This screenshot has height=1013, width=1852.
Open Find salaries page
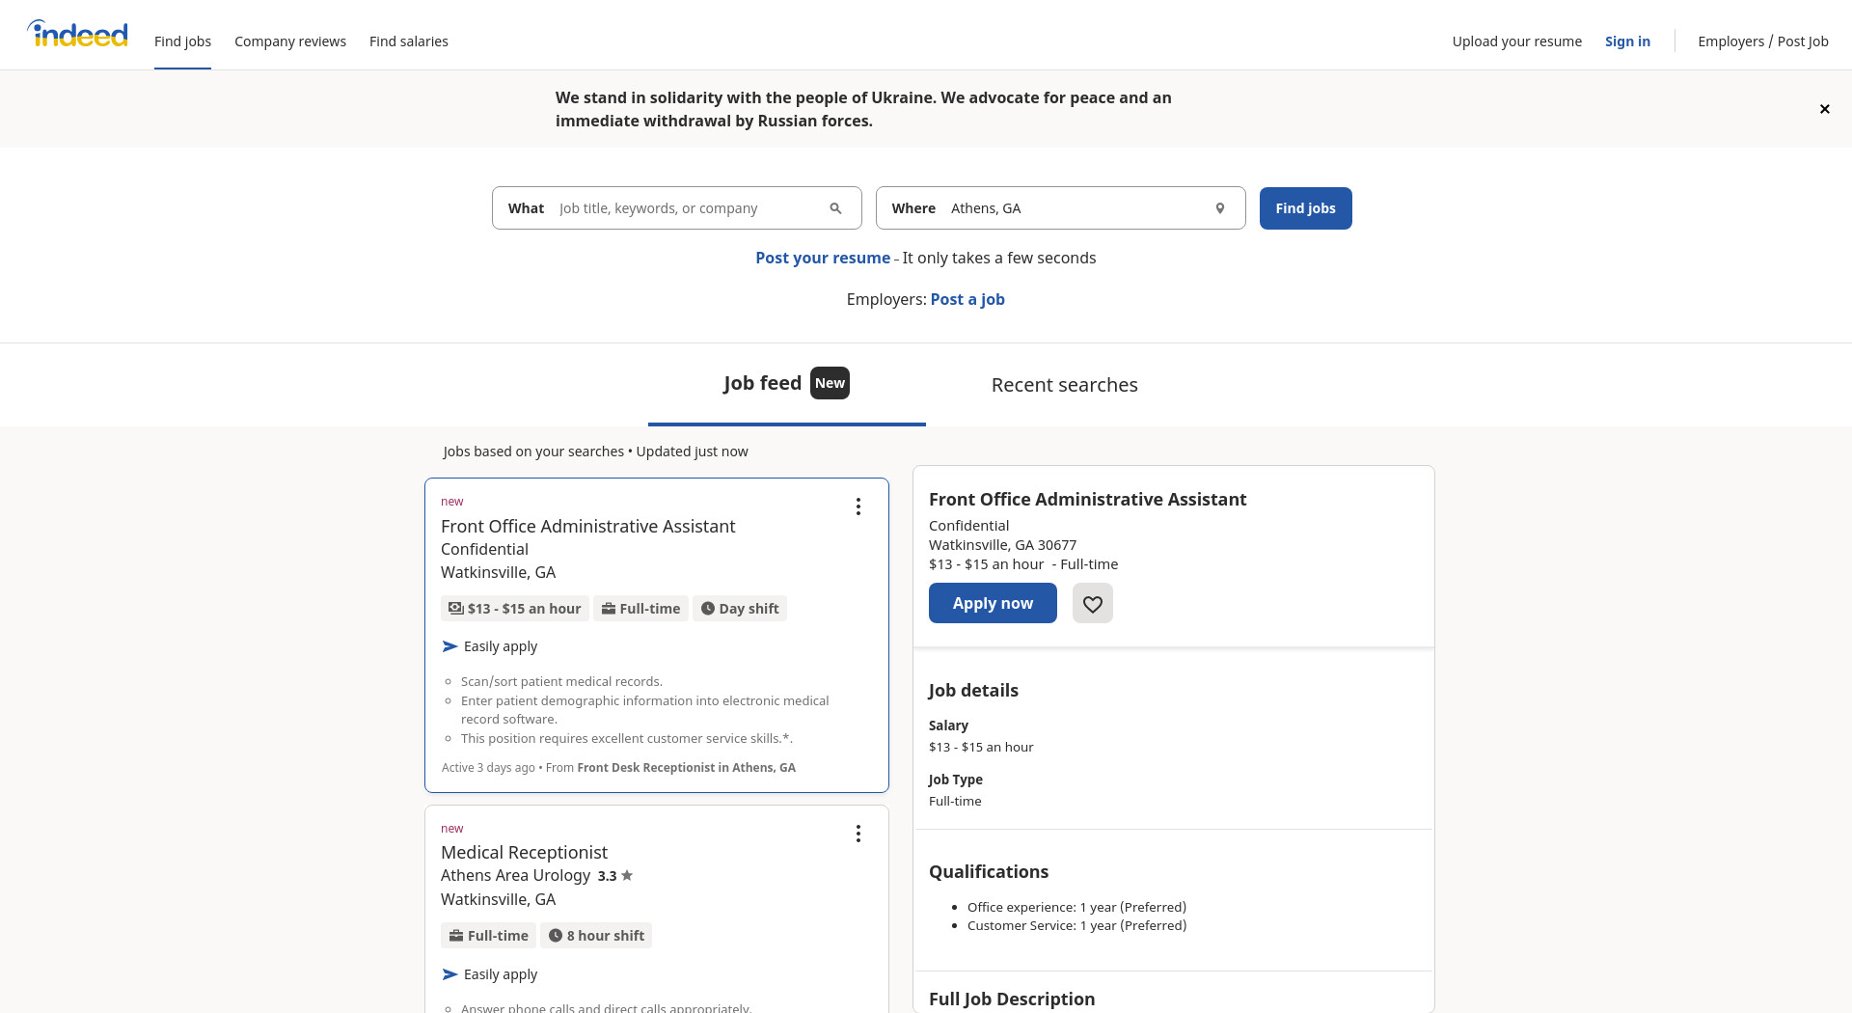(409, 41)
